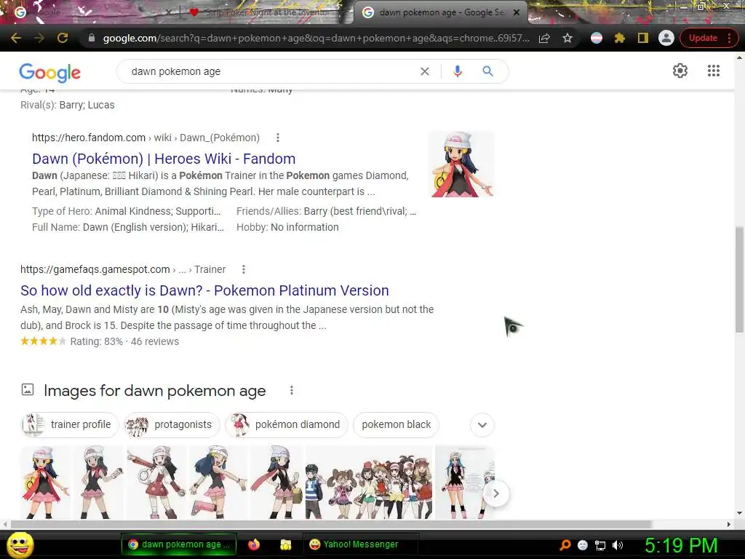This screenshot has width=745, height=559.
Task: Show more images with right arrow
Action: [495, 493]
